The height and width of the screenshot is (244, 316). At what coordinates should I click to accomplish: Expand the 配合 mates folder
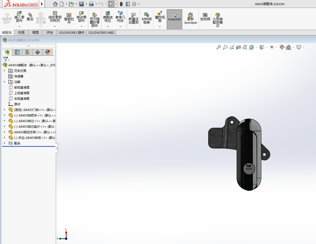5,143
